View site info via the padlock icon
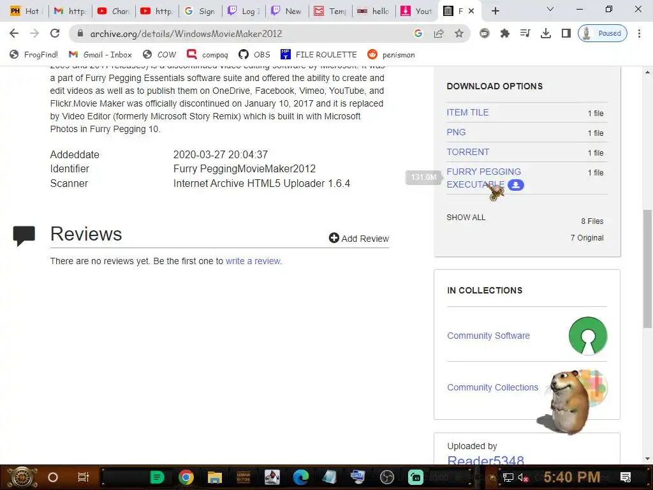This screenshot has height=490, width=653. tap(80, 33)
